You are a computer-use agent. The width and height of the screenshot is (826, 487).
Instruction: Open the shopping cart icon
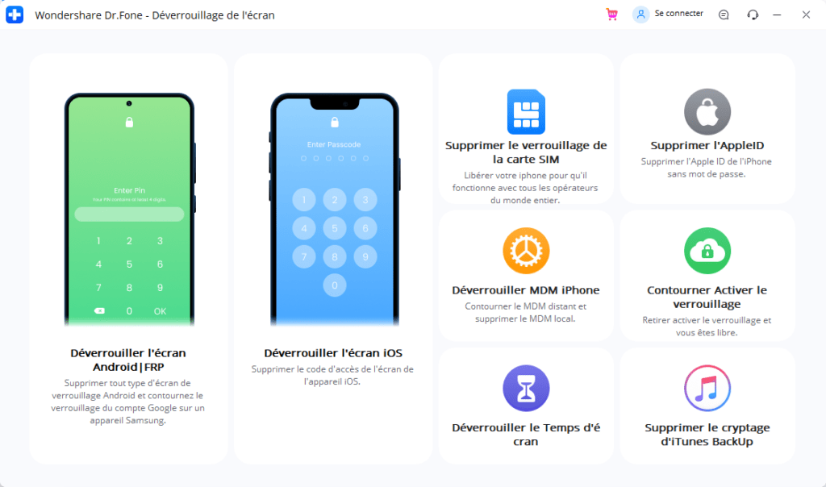(611, 15)
